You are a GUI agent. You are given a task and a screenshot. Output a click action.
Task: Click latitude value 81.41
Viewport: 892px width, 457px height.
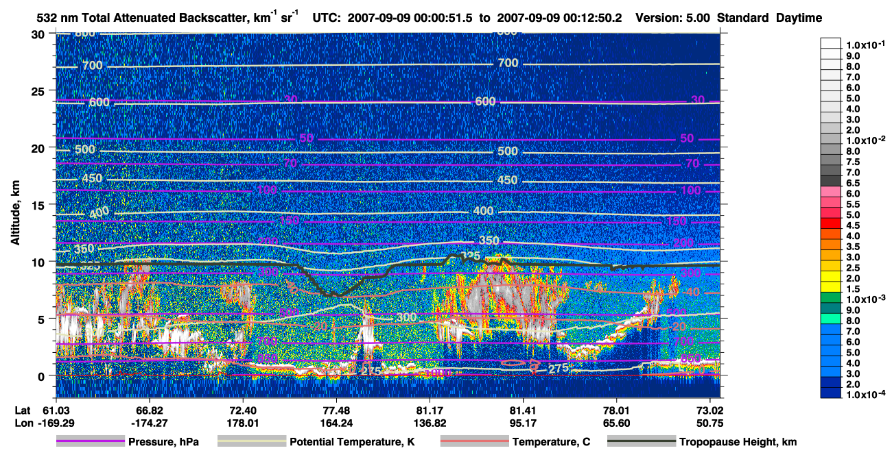coord(523,410)
